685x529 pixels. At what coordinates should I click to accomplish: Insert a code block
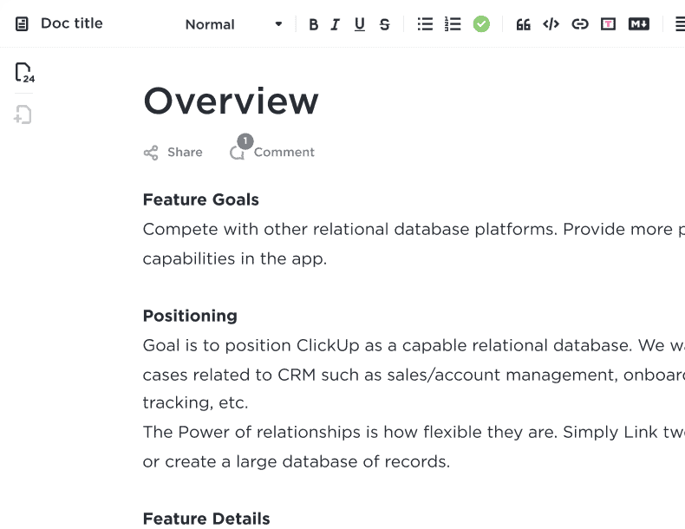click(x=551, y=24)
